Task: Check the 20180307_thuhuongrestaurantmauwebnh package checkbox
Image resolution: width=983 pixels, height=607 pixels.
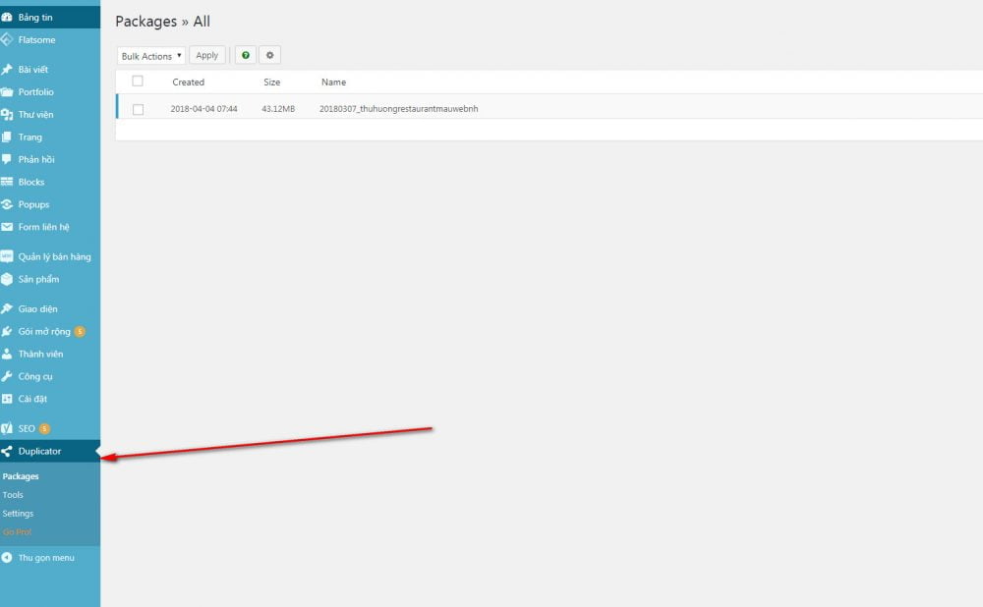Action: click(x=138, y=109)
